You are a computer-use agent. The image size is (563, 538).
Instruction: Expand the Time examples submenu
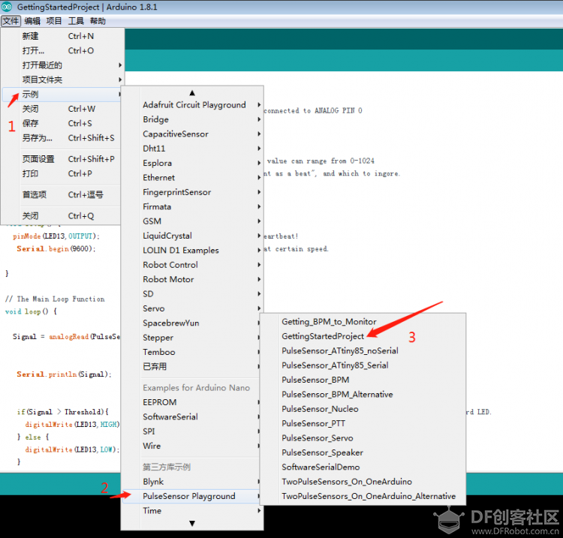point(192,511)
